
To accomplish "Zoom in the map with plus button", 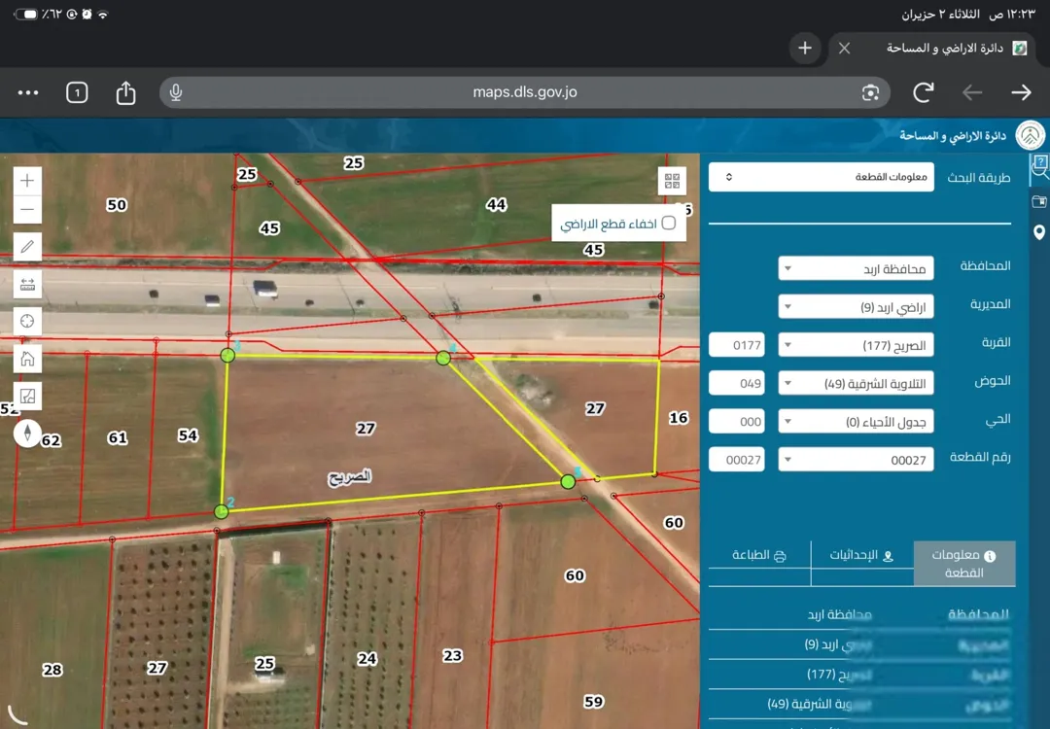I will [x=27, y=180].
